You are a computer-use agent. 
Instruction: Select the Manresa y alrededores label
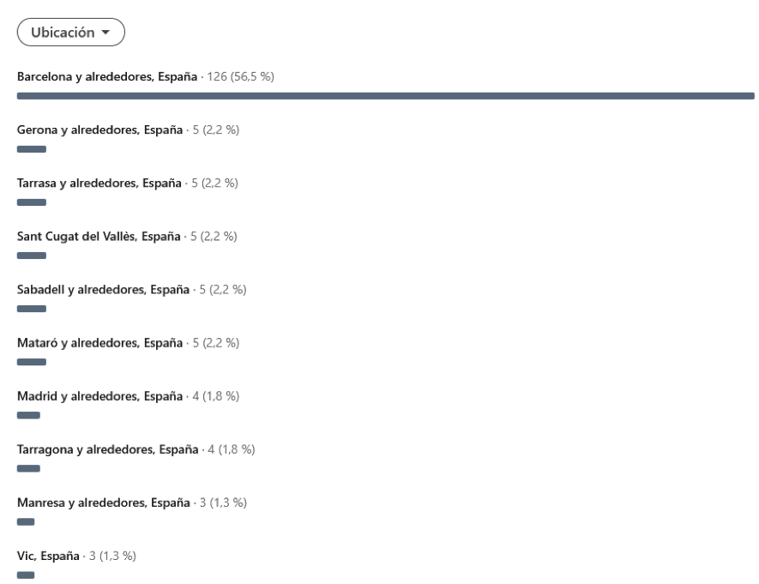pos(103,503)
